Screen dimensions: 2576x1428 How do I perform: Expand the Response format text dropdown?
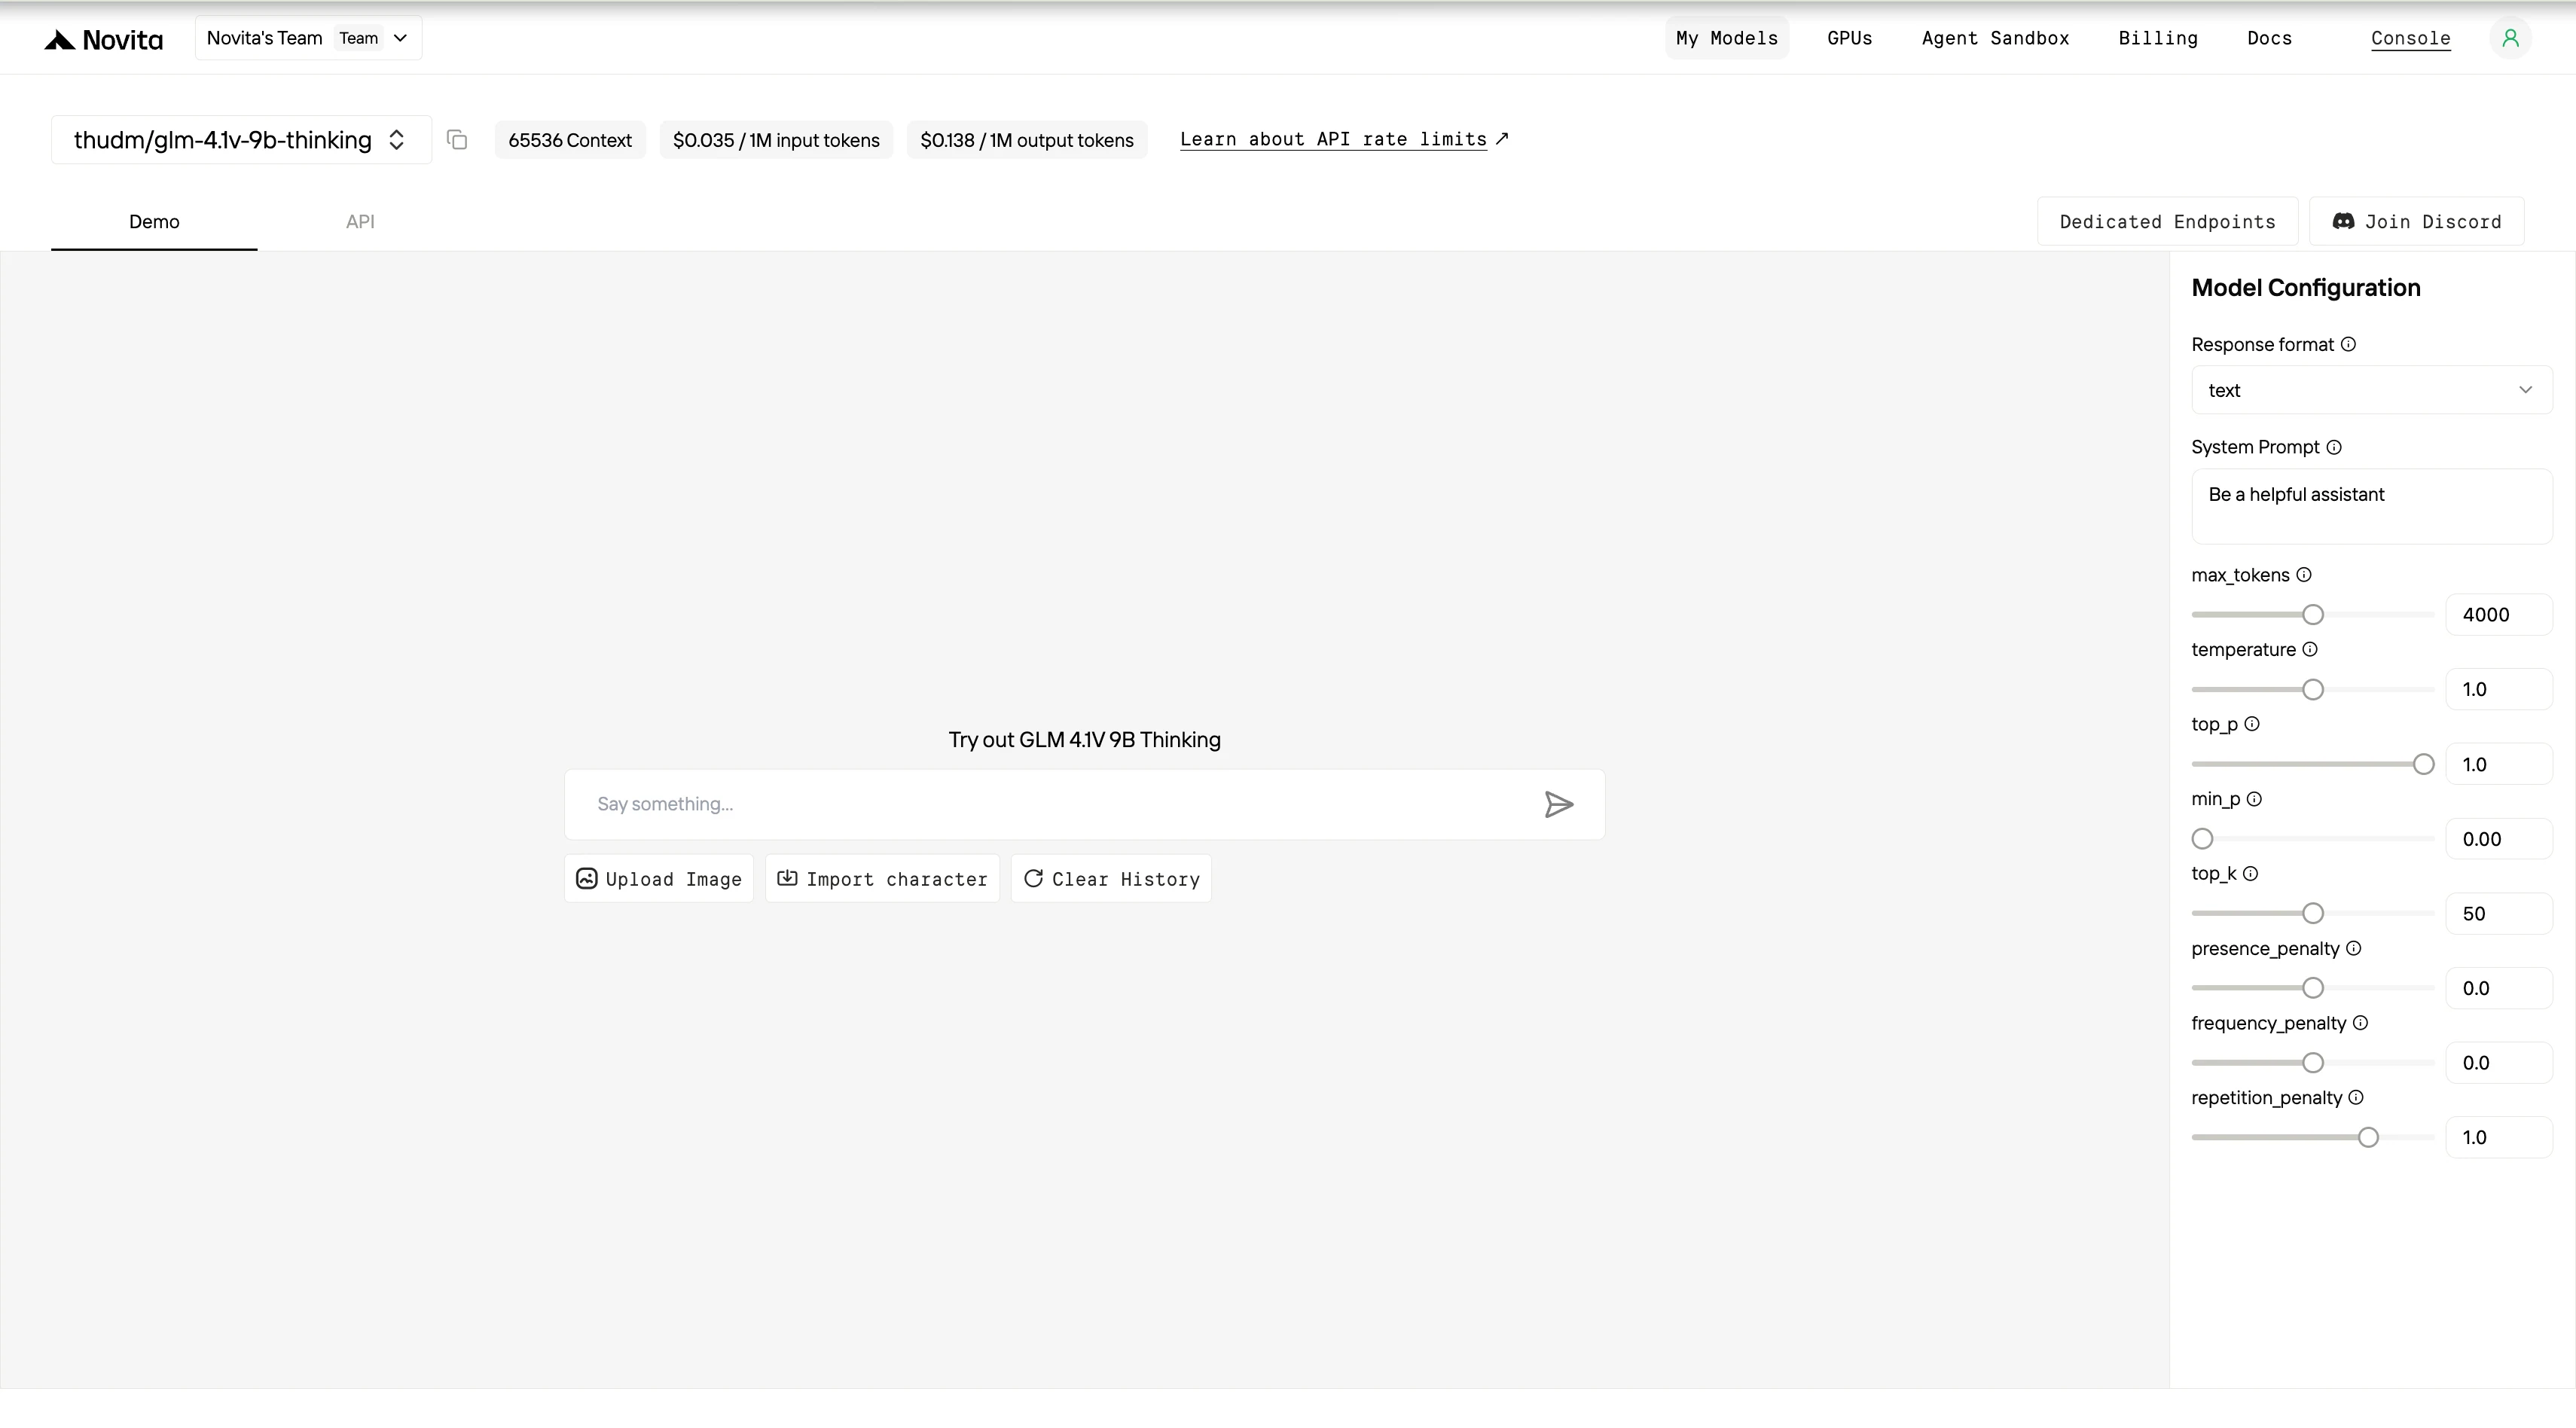tap(2371, 390)
